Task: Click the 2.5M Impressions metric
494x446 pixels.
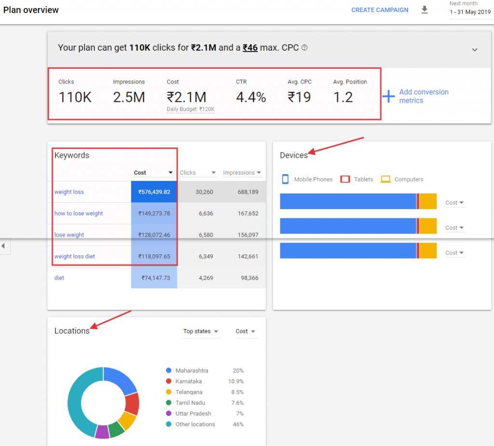Action: point(129,97)
